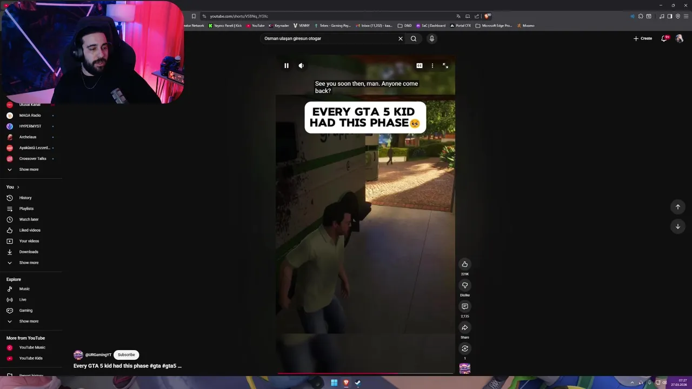Click the browser address bar URL
The image size is (692, 389).
pos(239,16)
